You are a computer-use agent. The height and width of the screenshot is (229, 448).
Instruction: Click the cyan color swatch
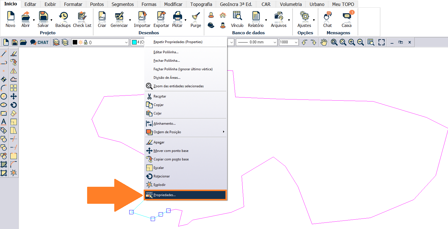[134, 42]
